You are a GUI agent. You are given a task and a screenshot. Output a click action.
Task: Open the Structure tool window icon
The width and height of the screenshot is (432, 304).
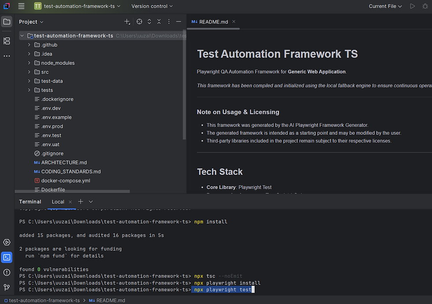pyautogui.click(x=7, y=41)
